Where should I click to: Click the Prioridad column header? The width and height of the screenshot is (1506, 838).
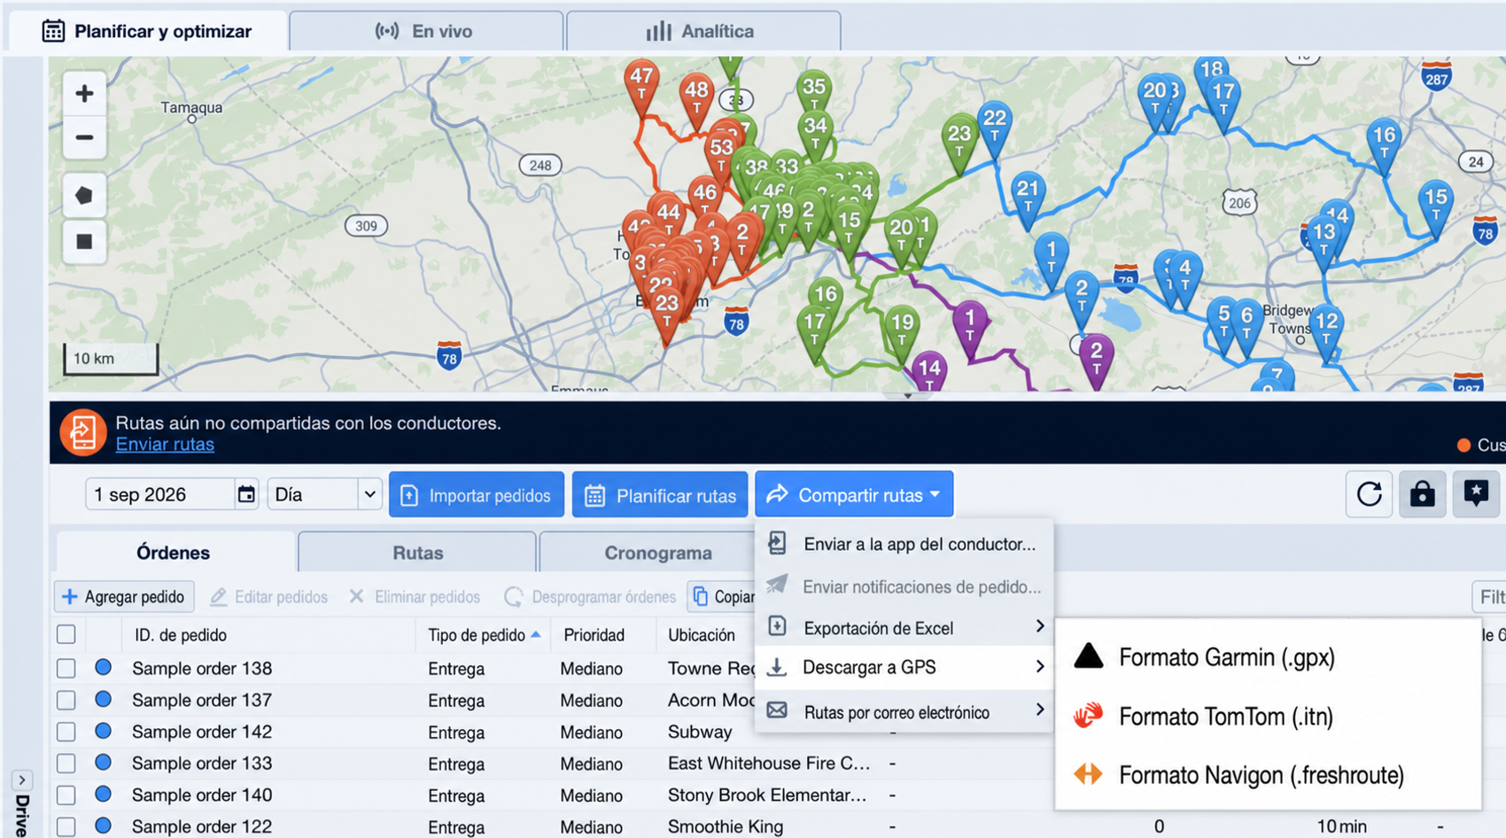click(594, 635)
